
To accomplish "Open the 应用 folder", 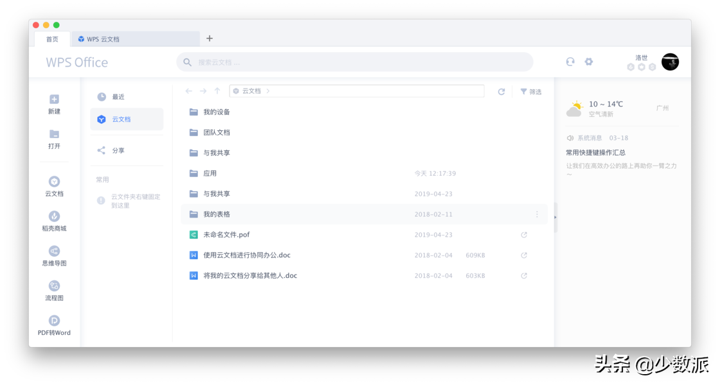I will [364, 173].
